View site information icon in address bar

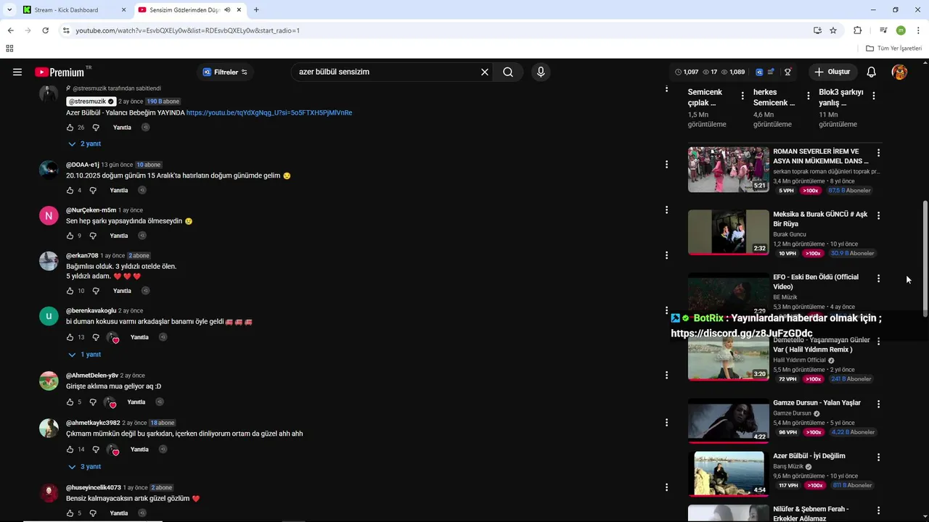pos(66,30)
